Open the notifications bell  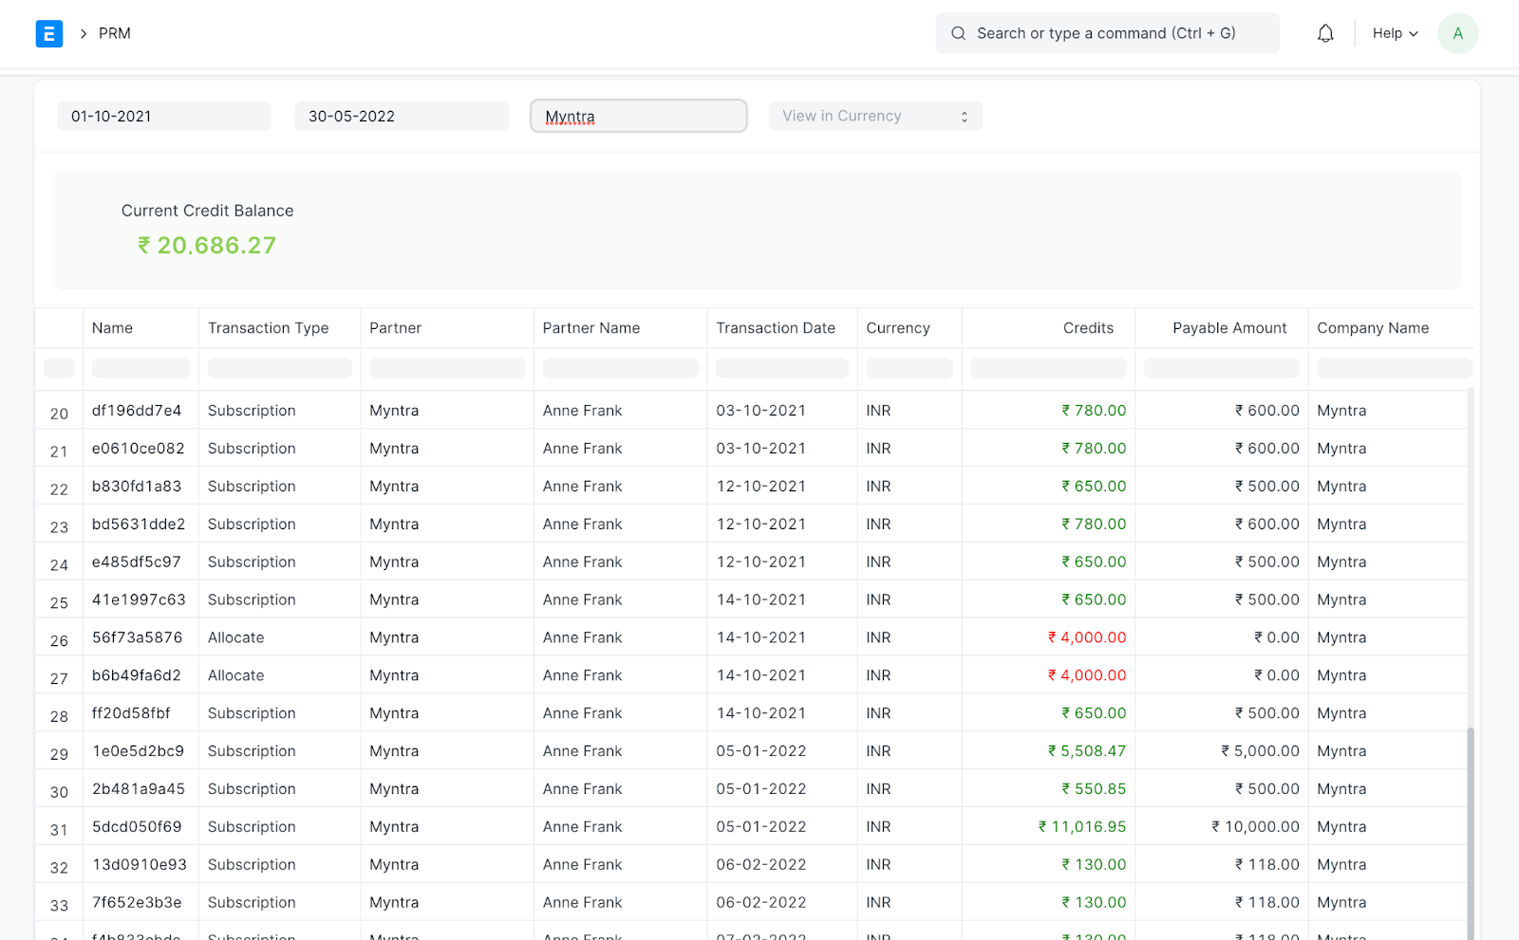(1325, 34)
